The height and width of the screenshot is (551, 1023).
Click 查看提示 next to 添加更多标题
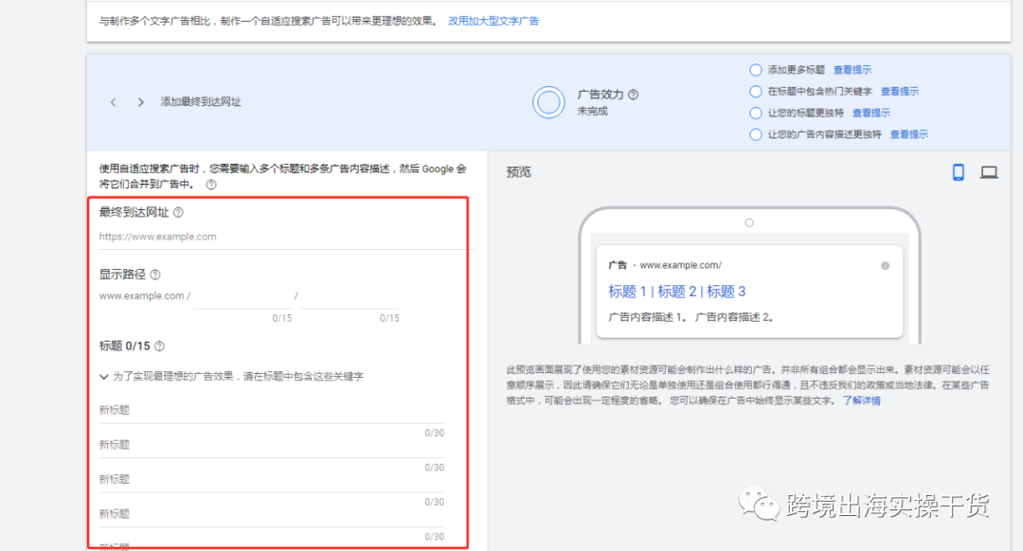[852, 70]
